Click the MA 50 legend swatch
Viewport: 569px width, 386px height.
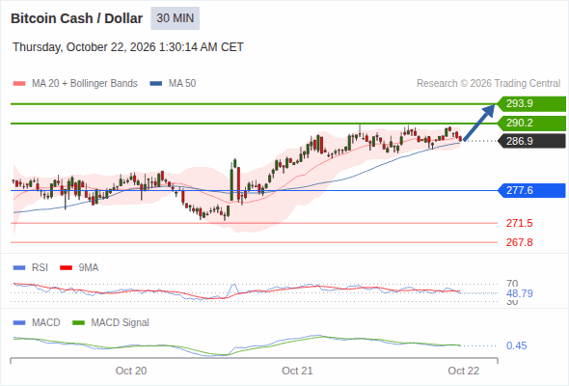pyautogui.click(x=155, y=84)
